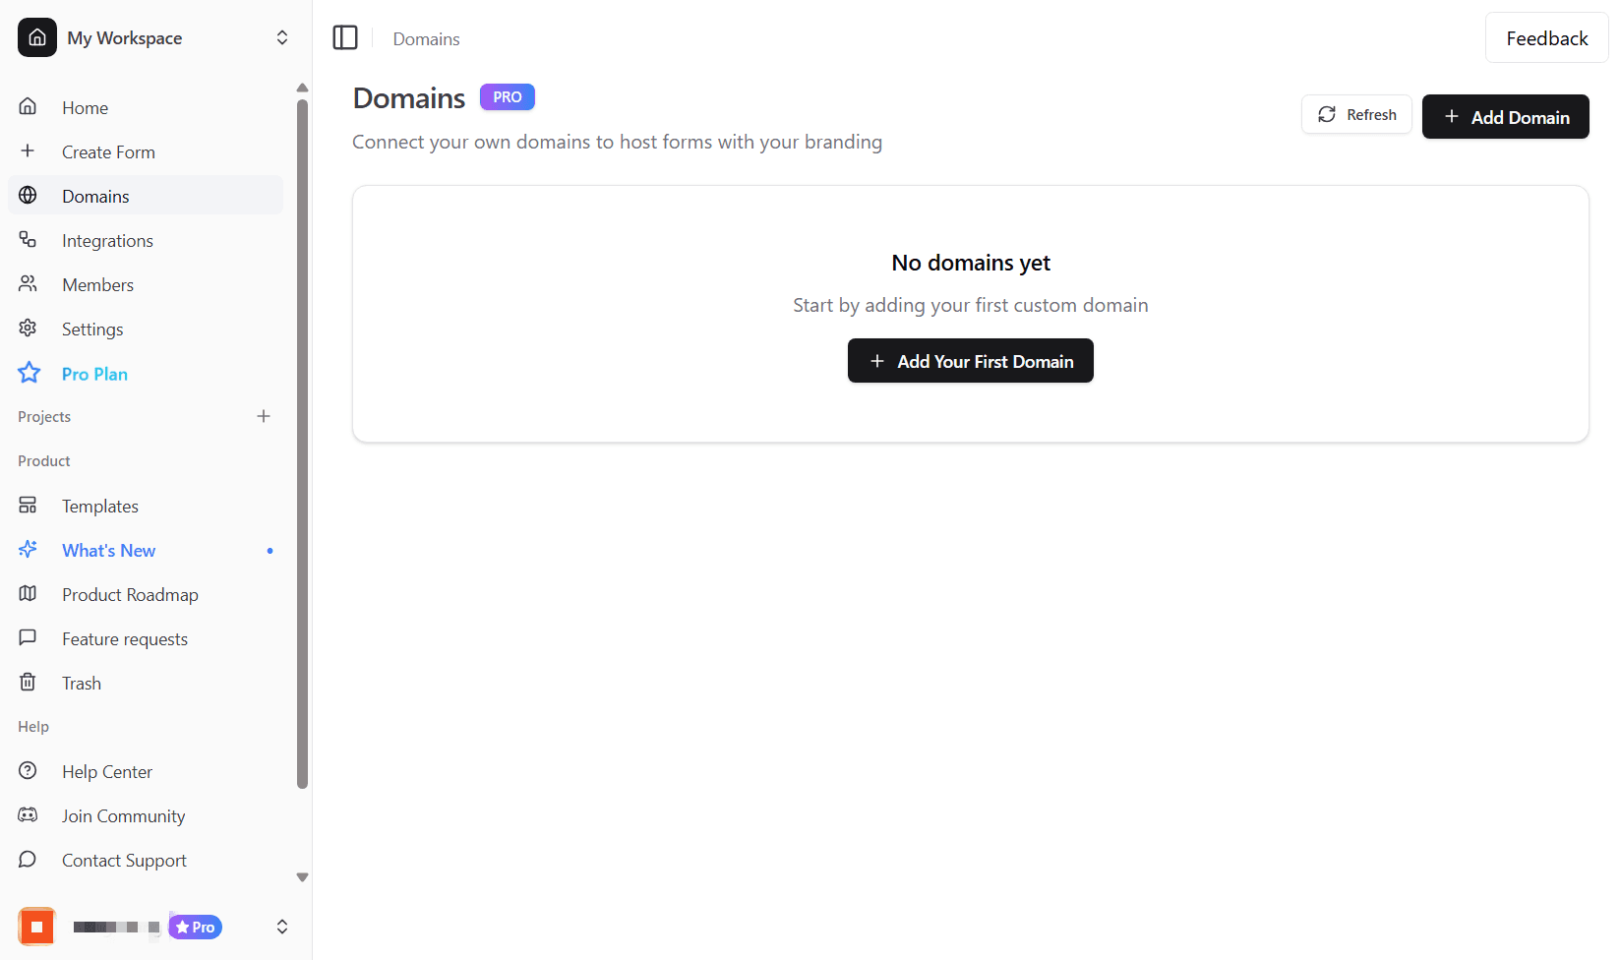The image size is (1620, 960).
Task: Click the purple PRO badge next to Domains
Action: pyautogui.click(x=507, y=96)
